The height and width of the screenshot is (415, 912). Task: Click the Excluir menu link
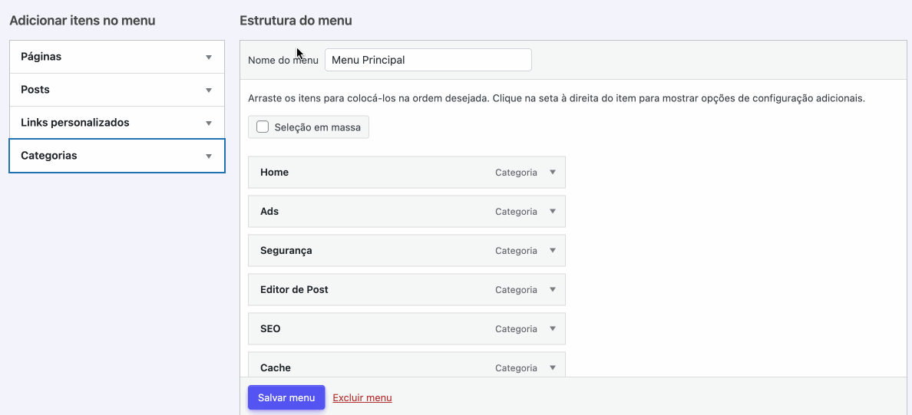362,398
